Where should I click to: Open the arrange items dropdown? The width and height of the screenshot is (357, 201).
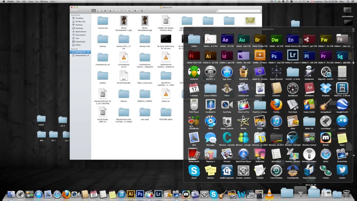(x=111, y=11)
